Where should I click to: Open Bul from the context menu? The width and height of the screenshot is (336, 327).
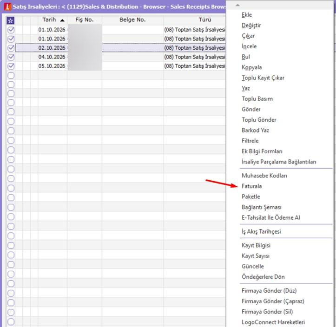pos(245,57)
